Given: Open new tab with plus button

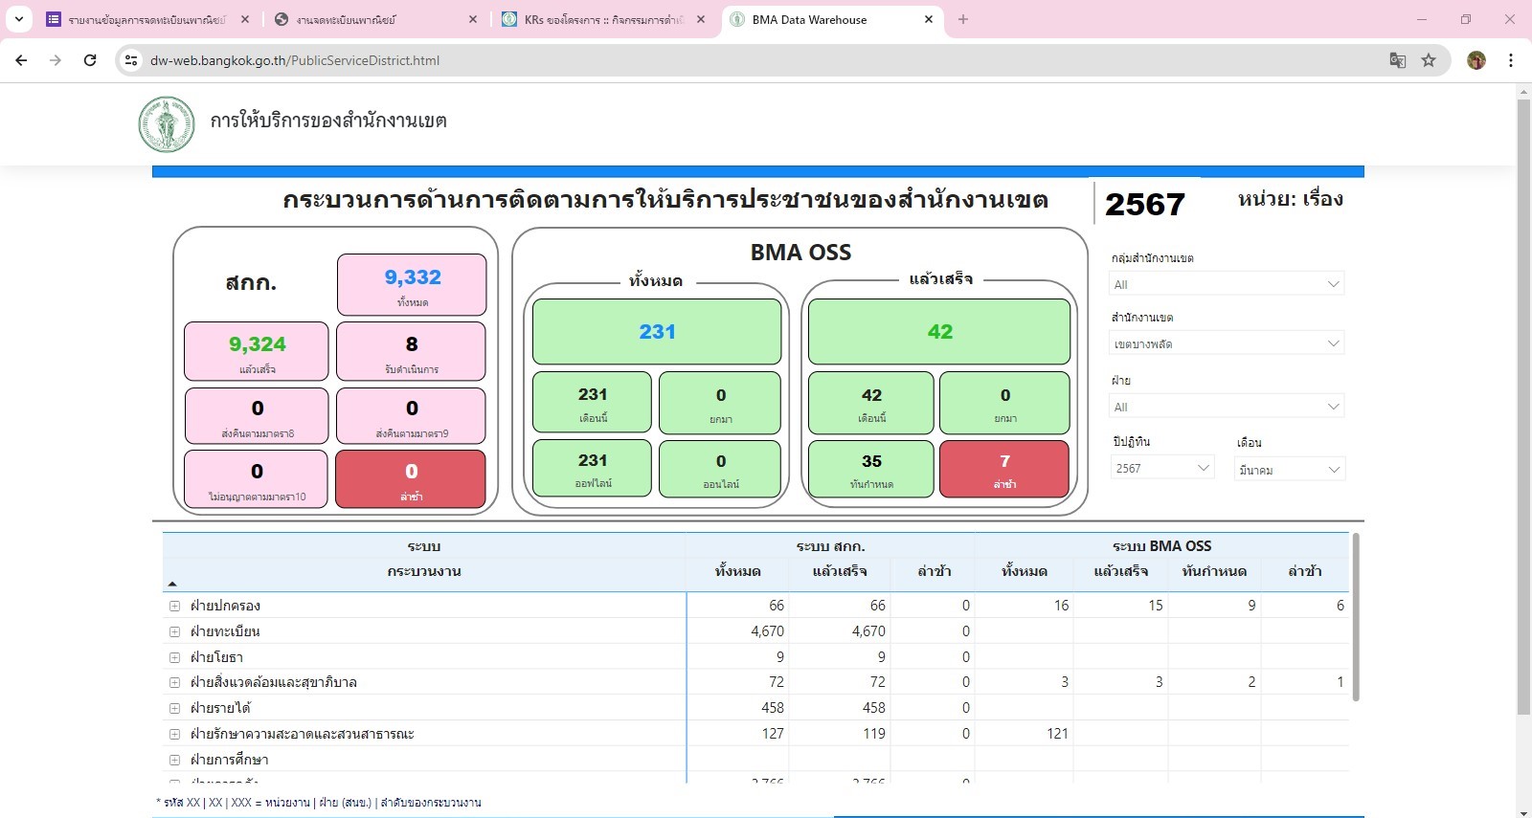Looking at the screenshot, I should [x=963, y=19].
